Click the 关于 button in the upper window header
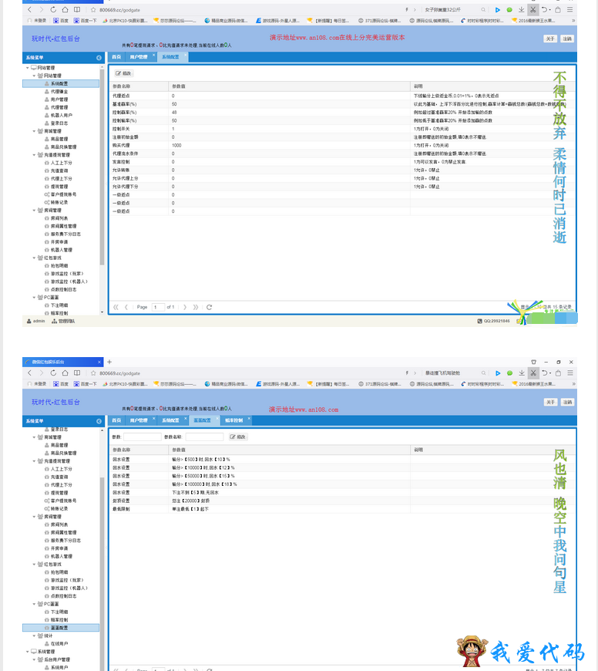 [x=550, y=39]
